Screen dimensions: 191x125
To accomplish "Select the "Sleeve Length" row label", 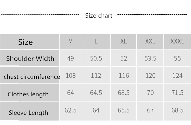I will [x=28, y=113].
